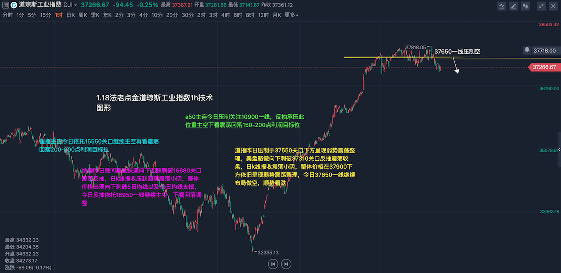Expand the 更多 timeframe menu
Viewport: 561px width, 273px height.
tap(291, 15)
